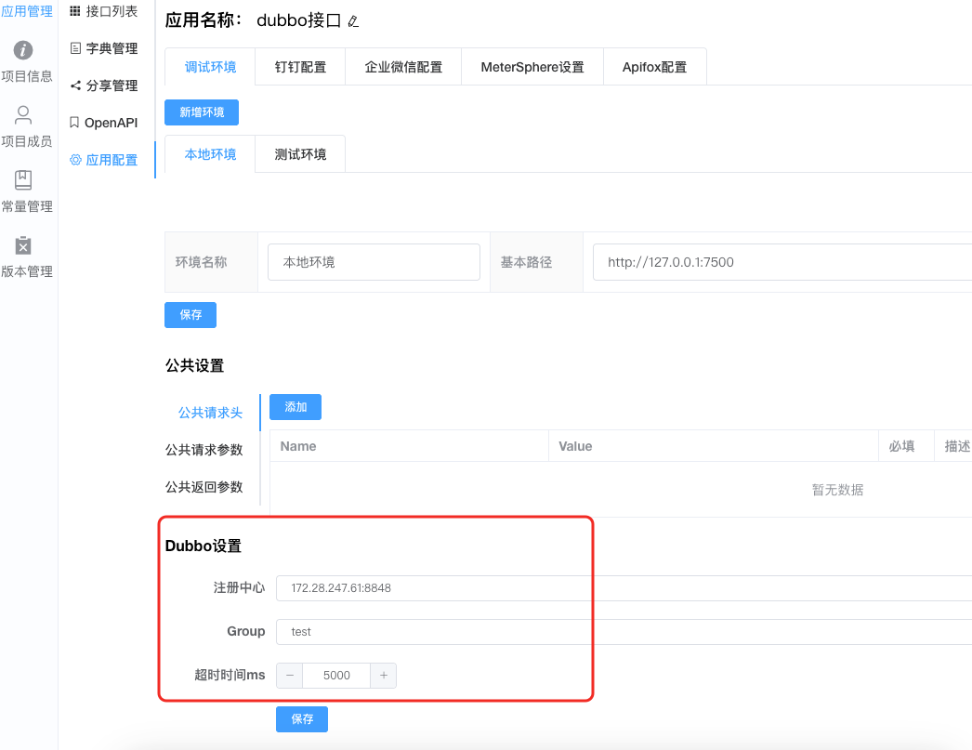Focus the 注册中心 address input field

[623, 588]
